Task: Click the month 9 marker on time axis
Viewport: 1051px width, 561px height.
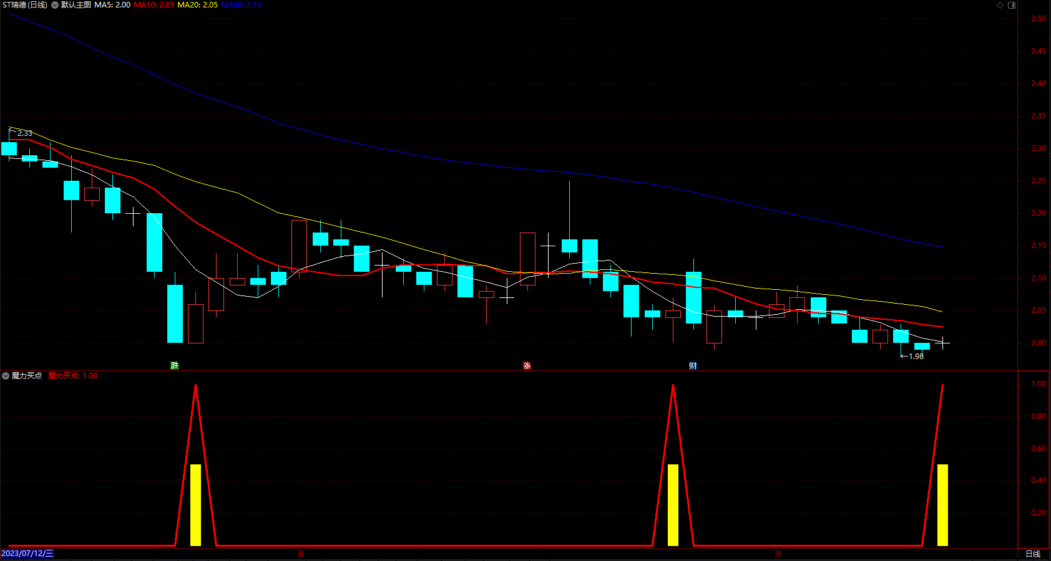Action: 779,554
